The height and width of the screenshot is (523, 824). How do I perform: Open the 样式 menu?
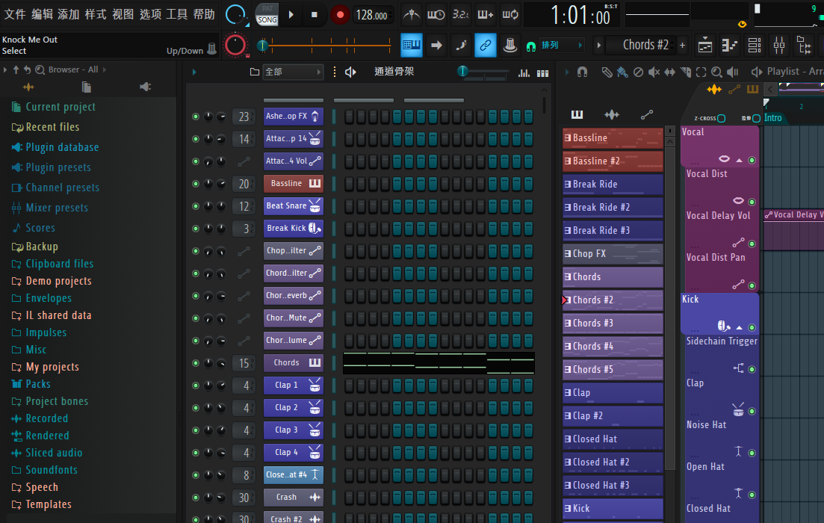96,14
